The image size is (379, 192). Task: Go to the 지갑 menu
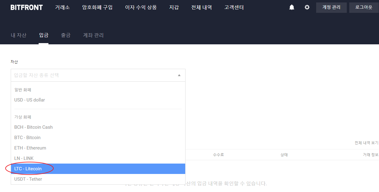(174, 7)
